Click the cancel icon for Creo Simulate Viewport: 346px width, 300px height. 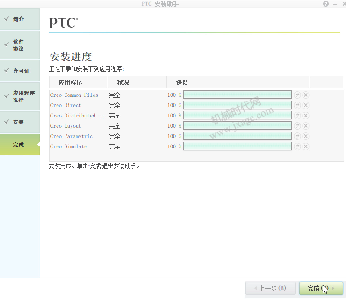[x=306, y=146]
